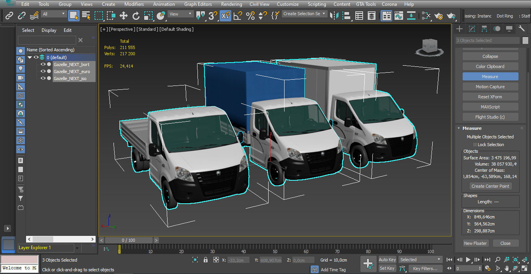Switch to the Hierarchy command panel tab

pyautogui.click(x=484, y=29)
